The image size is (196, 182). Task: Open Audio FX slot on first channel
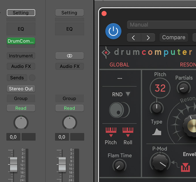coord(21,66)
